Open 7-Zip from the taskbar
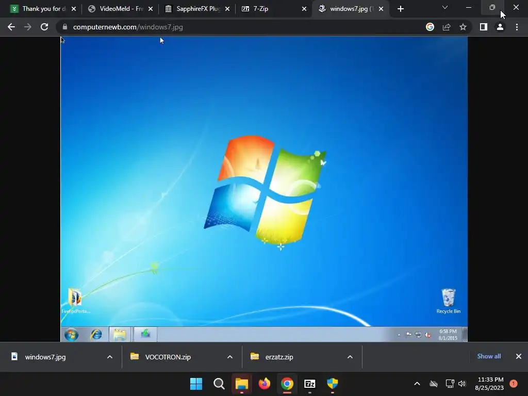The width and height of the screenshot is (528, 396). 310,384
